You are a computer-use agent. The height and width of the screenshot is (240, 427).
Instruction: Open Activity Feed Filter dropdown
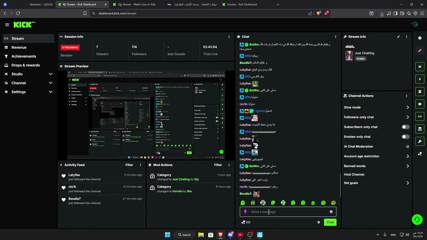[x=129, y=165]
